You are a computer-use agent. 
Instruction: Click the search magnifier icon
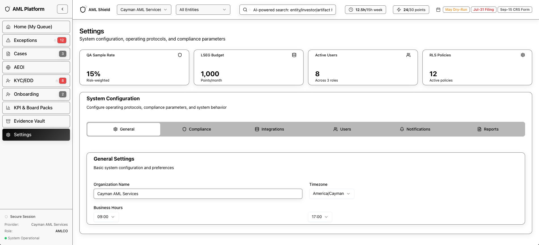[245, 10]
